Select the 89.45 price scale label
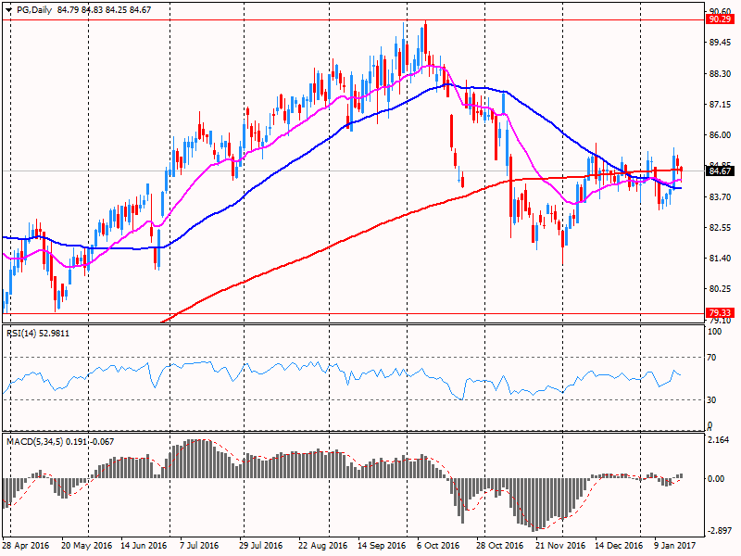 (x=721, y=43)
